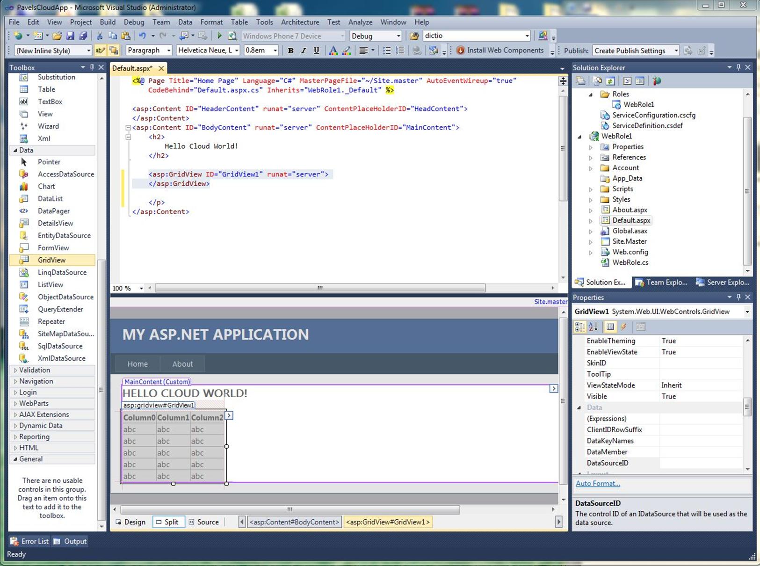
Task: Expand the Validation group in Toolbox
Action: pyautogui.click(x=15, y=370)
